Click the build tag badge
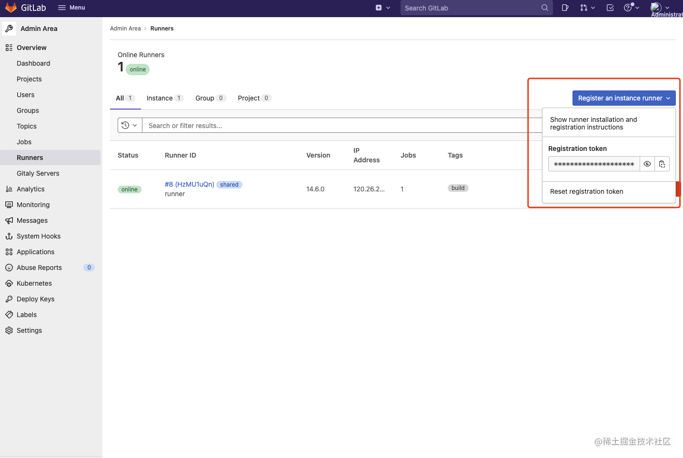 pos(458,188)
